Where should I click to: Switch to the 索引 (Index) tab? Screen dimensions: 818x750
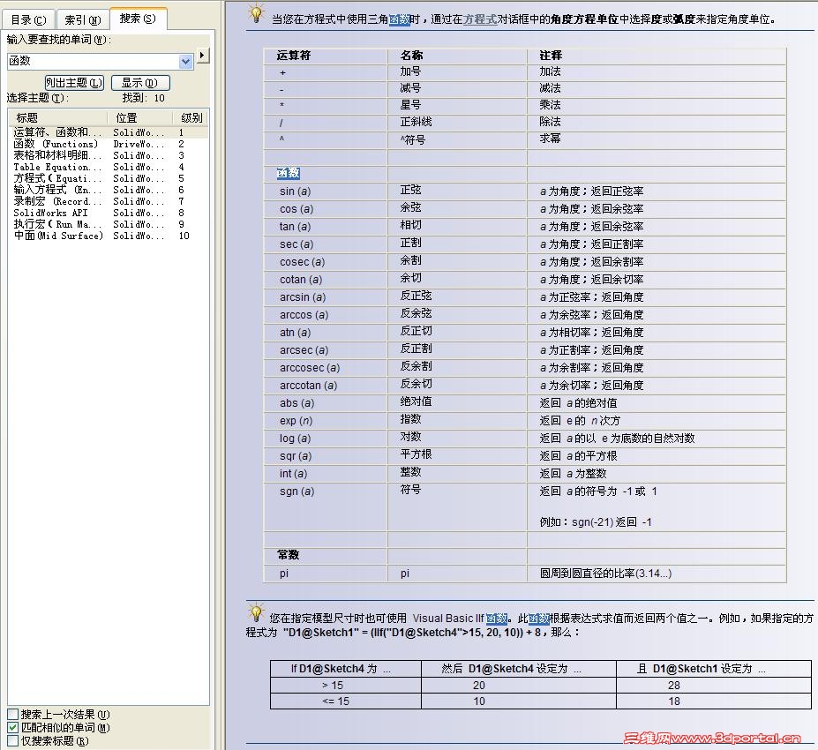(83, 19)
